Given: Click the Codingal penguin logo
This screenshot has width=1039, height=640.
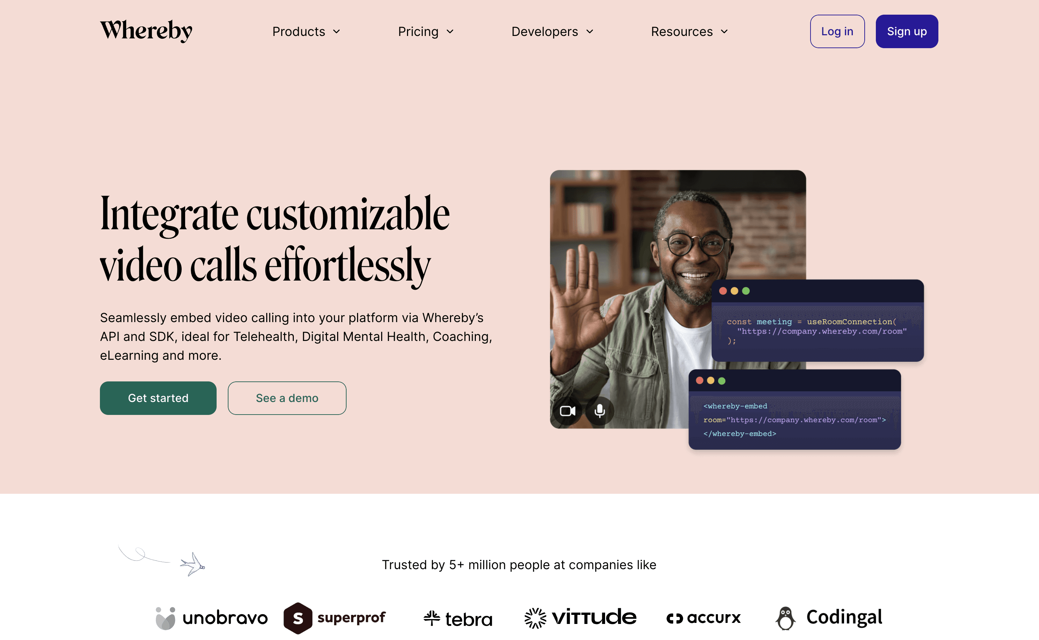Looking at the screenshot, I should click(x=829, y=618).
